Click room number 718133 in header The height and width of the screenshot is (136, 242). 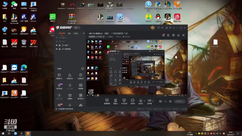118,37
